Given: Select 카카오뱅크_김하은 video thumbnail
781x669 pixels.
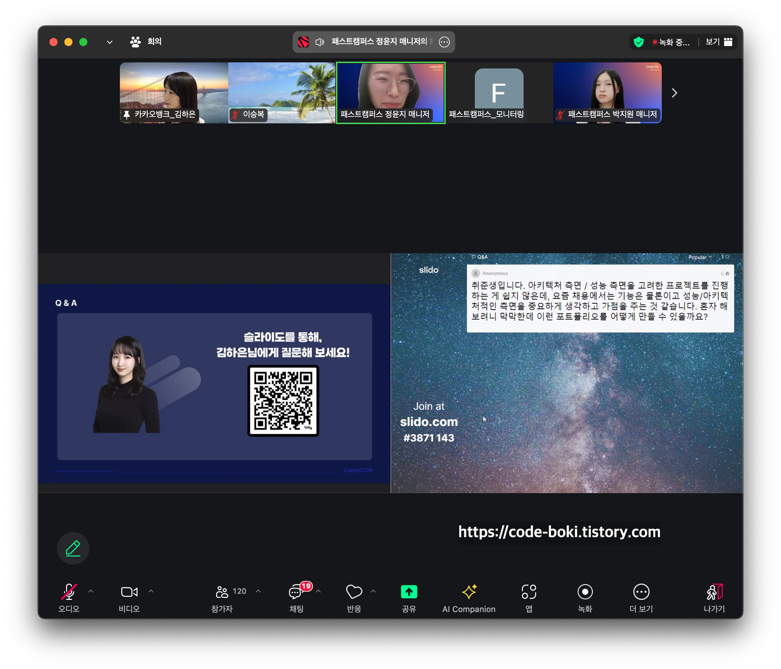Looking at the screenshot, I should point(174,93).
